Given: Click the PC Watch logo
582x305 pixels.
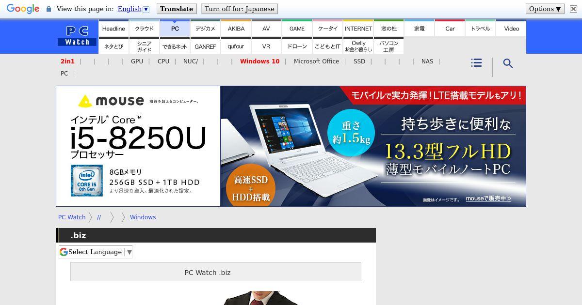Looking at the screenshot, I should (77, 36).
